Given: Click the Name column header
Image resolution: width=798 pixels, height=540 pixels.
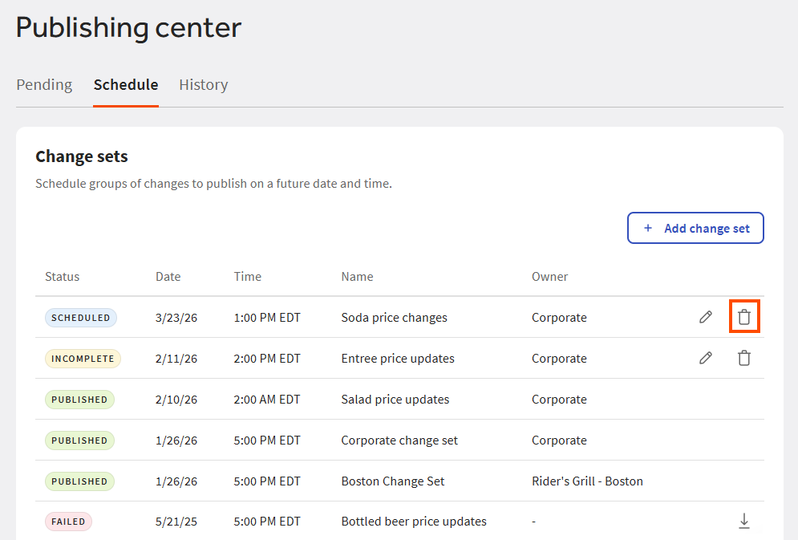Looking at the screenshot, I should (357, 276).
